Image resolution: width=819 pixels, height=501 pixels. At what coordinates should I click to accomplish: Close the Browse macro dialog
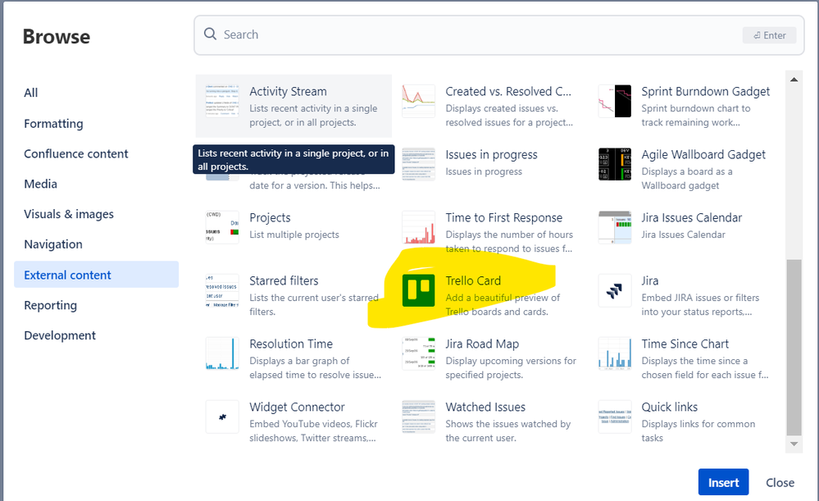pos(780,483)
